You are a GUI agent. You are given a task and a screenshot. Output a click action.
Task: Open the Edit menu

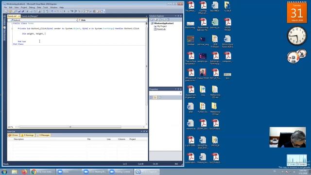coord(11,8)
